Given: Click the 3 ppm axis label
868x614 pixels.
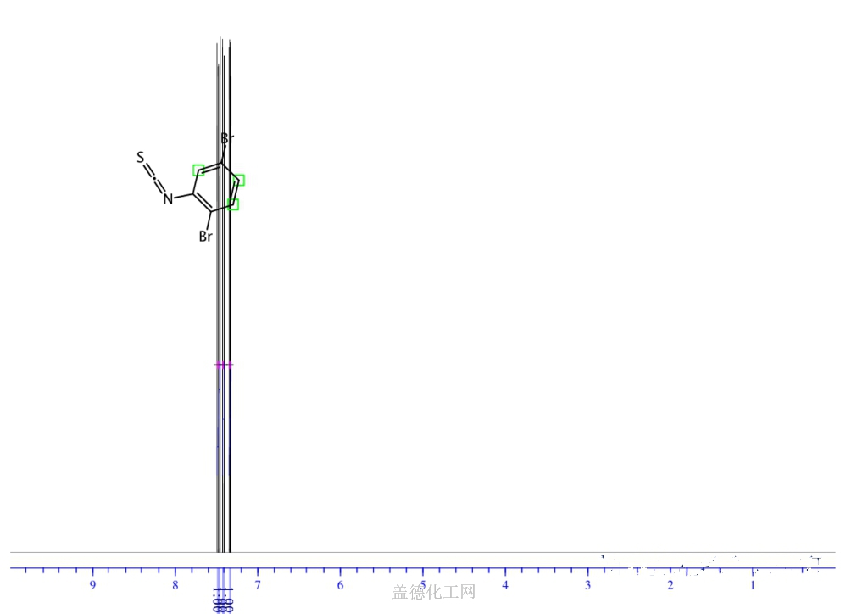Looking at the screenshot, I should pos(587,585).
